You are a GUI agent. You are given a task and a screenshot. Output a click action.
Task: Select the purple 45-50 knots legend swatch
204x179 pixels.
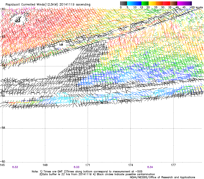point(188,3)
